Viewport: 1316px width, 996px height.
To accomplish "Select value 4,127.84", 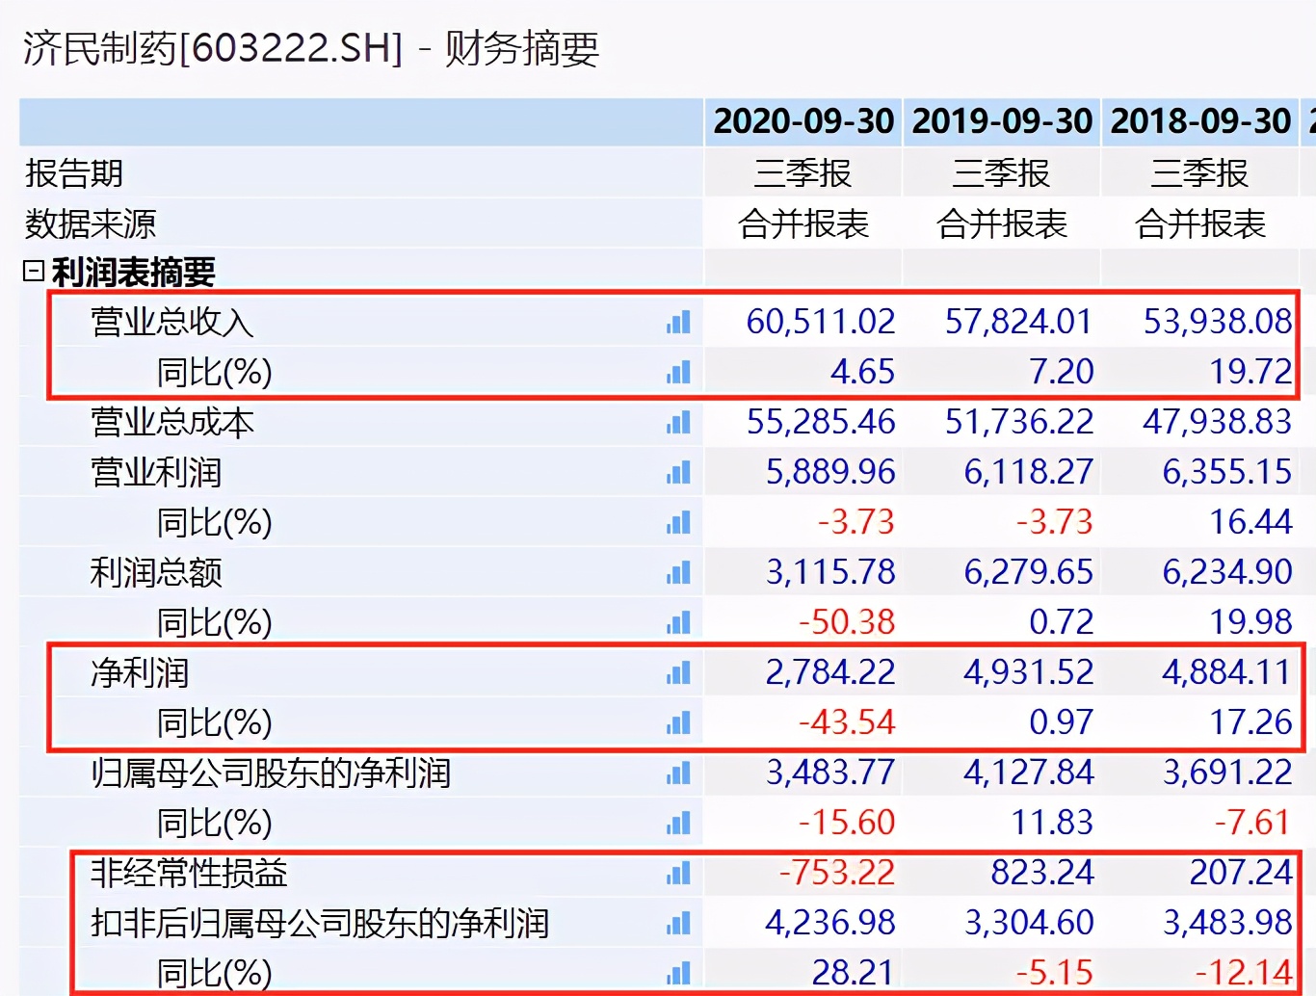I will [x=1029, y=773].
